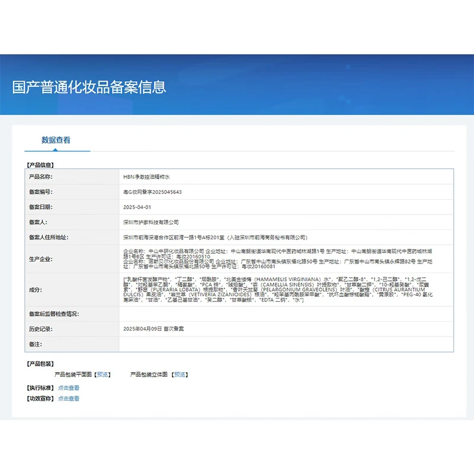Click the history record 2025年04月09日 首次备案

coord(153,328)
